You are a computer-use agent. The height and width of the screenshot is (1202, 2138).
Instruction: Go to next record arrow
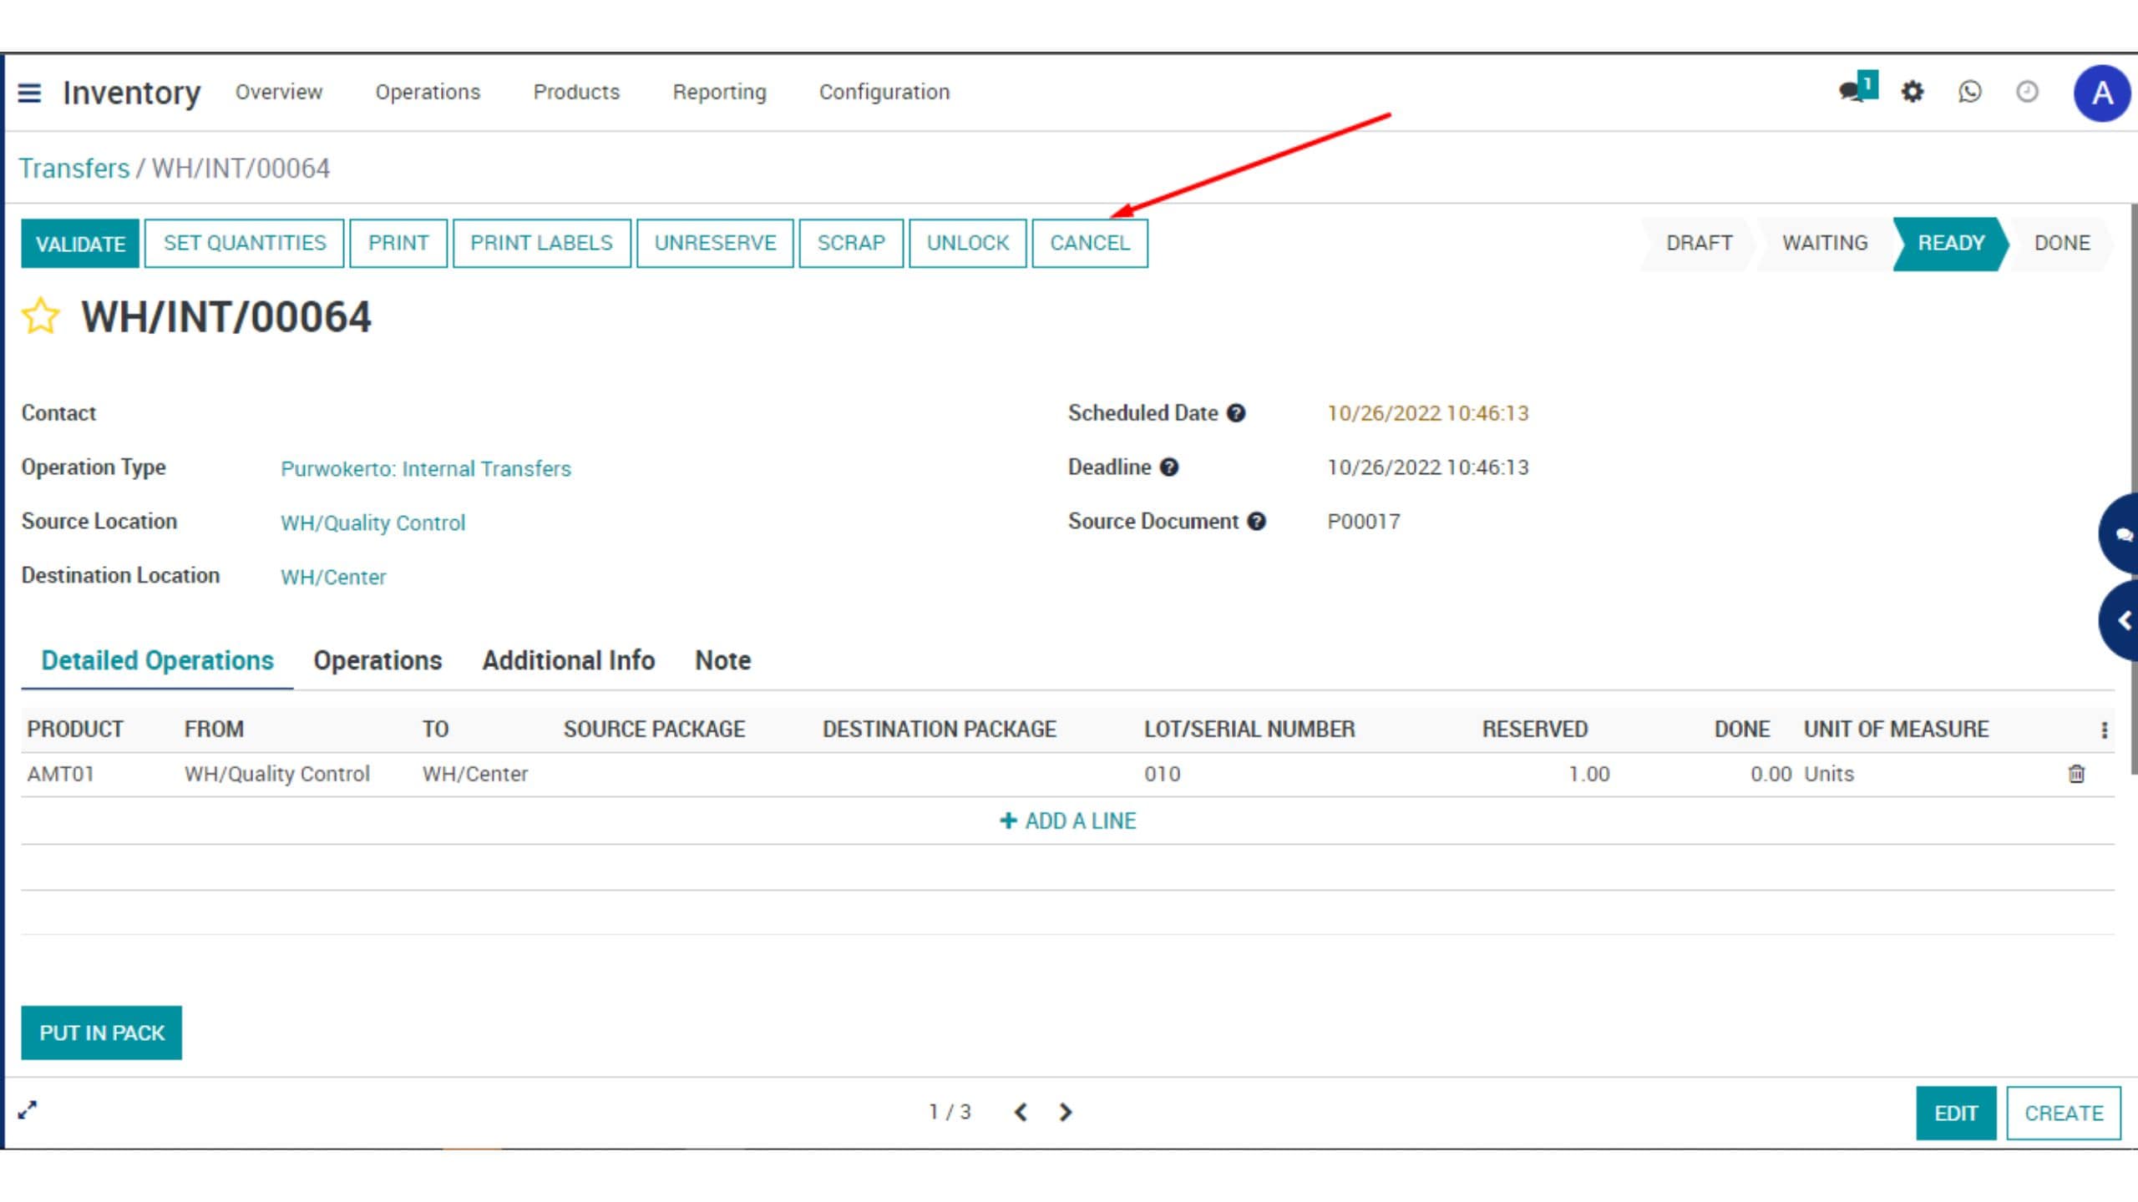[1066, 1112]
